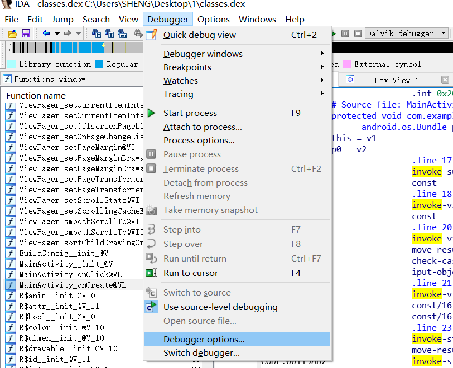Click the Function name column header
The height and width of the screenshot is (368, 453).
pos(36,95)
